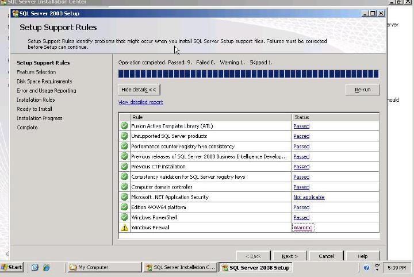
Task: Click check icon for Consistency validation registry keys
Action: pos(124,176)
